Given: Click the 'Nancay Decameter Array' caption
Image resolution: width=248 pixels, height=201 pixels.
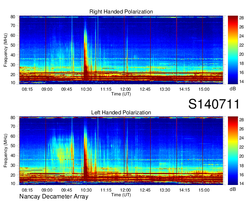Looking at the screenshot, I should (54, 197).
